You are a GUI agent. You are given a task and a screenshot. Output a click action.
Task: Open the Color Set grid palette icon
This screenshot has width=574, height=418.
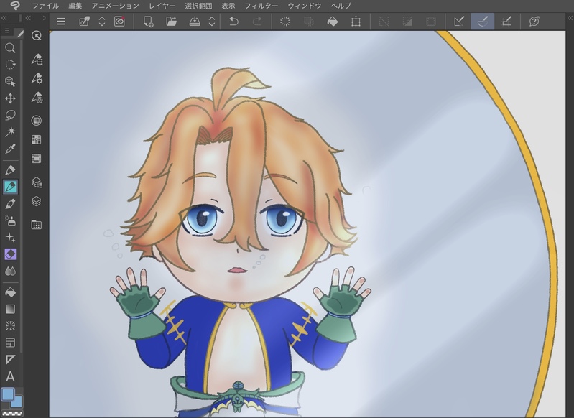(x=36, y=139)
